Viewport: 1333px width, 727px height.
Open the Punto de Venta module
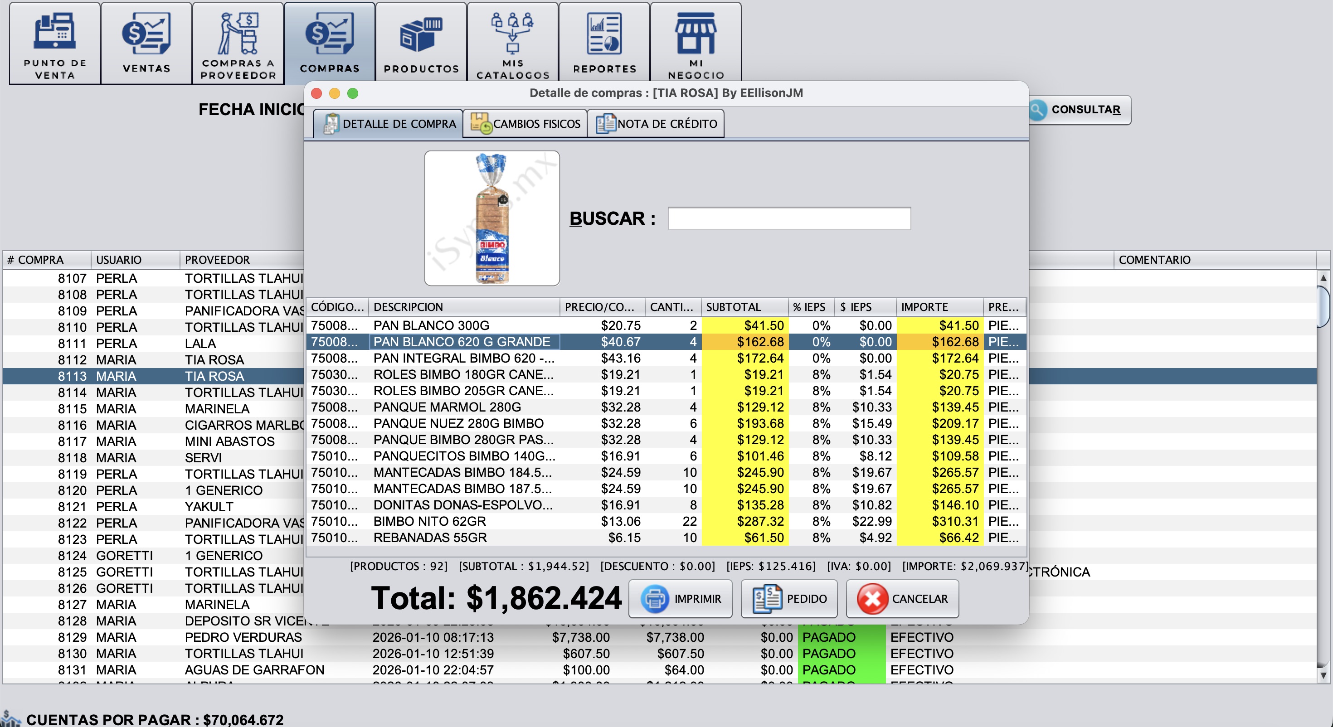click(x=55, y=44)
